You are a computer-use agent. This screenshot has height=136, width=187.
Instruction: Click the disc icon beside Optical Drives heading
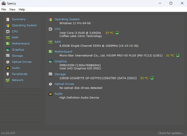[50, 84]
